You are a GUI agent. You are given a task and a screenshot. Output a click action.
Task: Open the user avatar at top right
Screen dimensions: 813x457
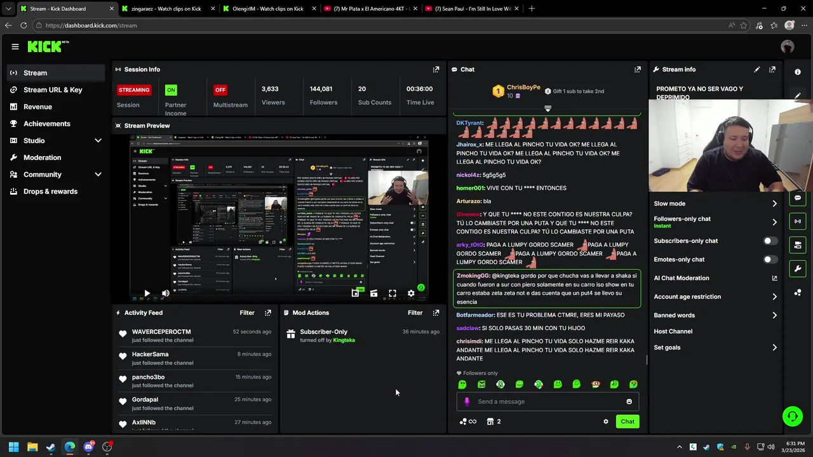point(788,46)
